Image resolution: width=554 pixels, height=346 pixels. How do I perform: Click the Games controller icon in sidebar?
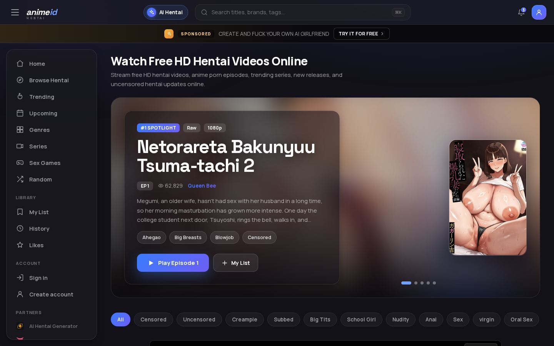click(20, 163)
